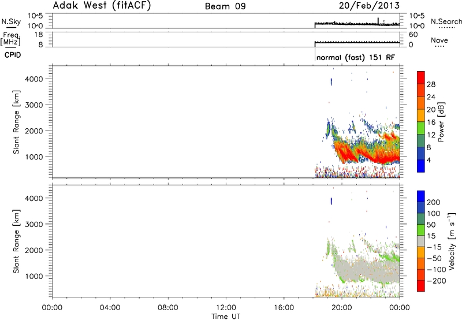462x320 pixels.
Task: Click the 'N.Search' legend label
Action: (446, 21)
